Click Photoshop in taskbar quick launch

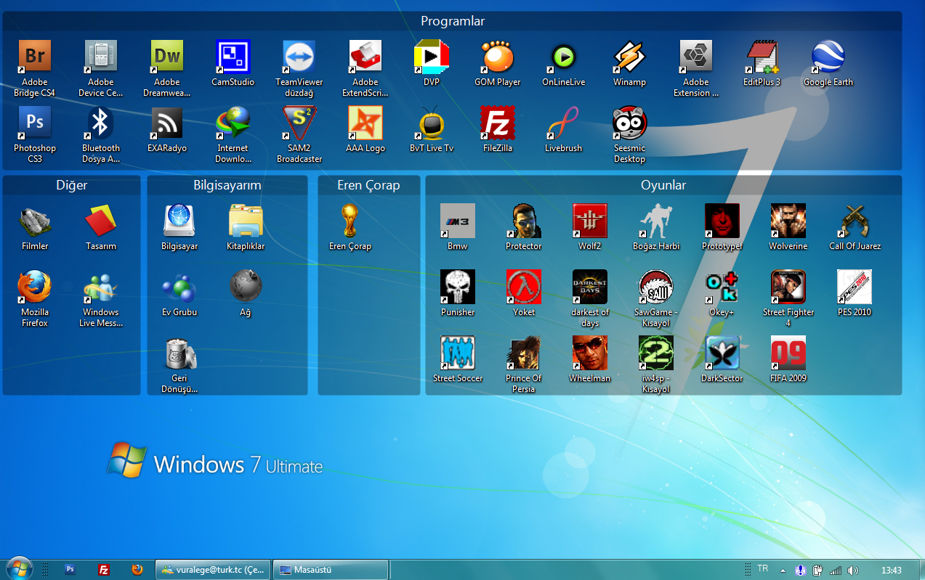coord(70,570)
